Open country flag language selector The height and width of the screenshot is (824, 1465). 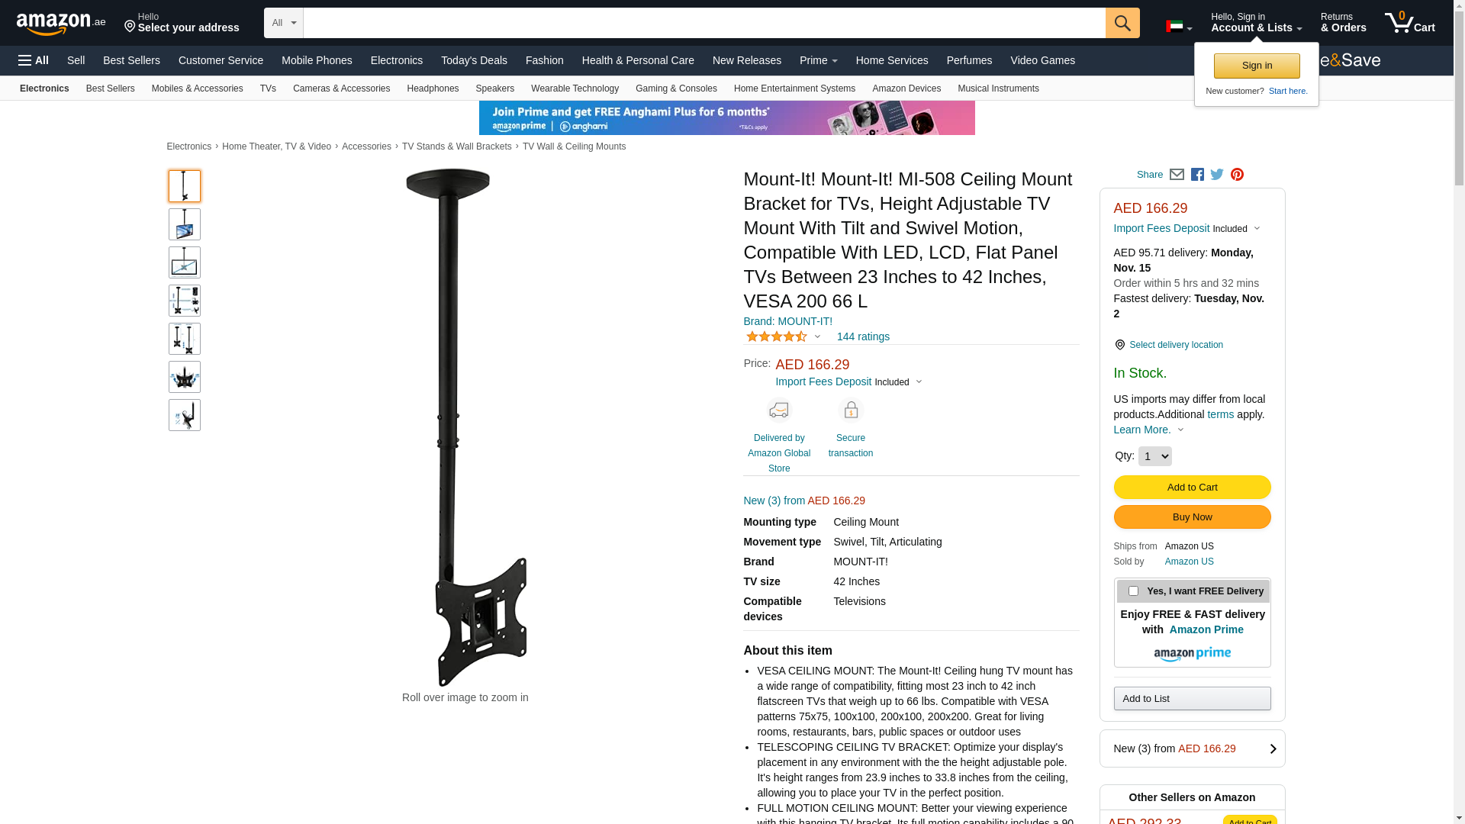(x=1179, y=27)
